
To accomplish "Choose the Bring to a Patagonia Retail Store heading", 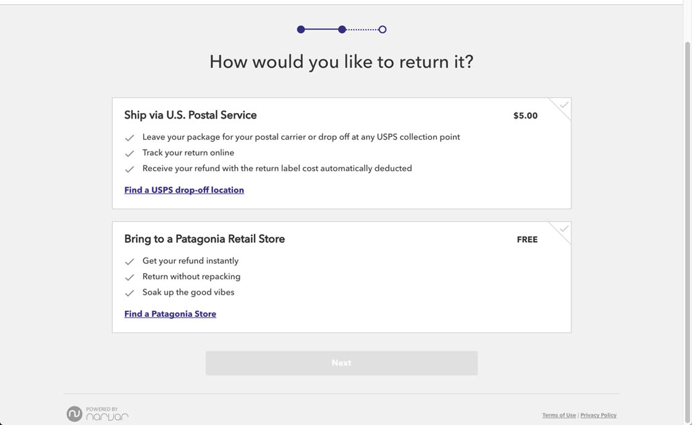I will 205,239.
